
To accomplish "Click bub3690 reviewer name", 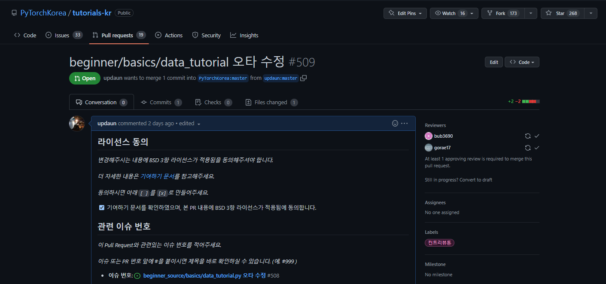I will pos(443,136).
